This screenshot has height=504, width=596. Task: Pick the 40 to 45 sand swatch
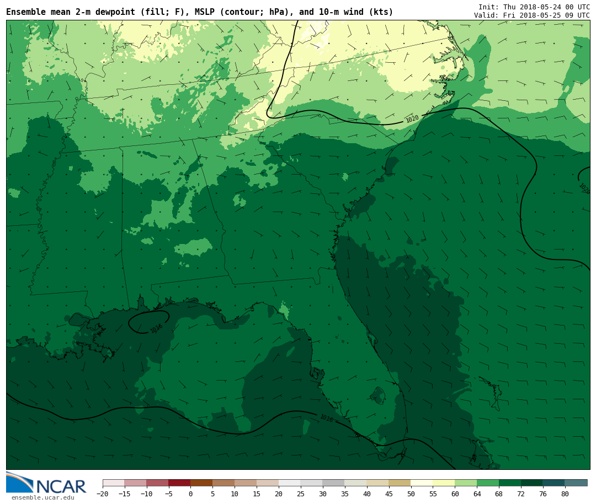pyautogui.click(x=378, y=483)
